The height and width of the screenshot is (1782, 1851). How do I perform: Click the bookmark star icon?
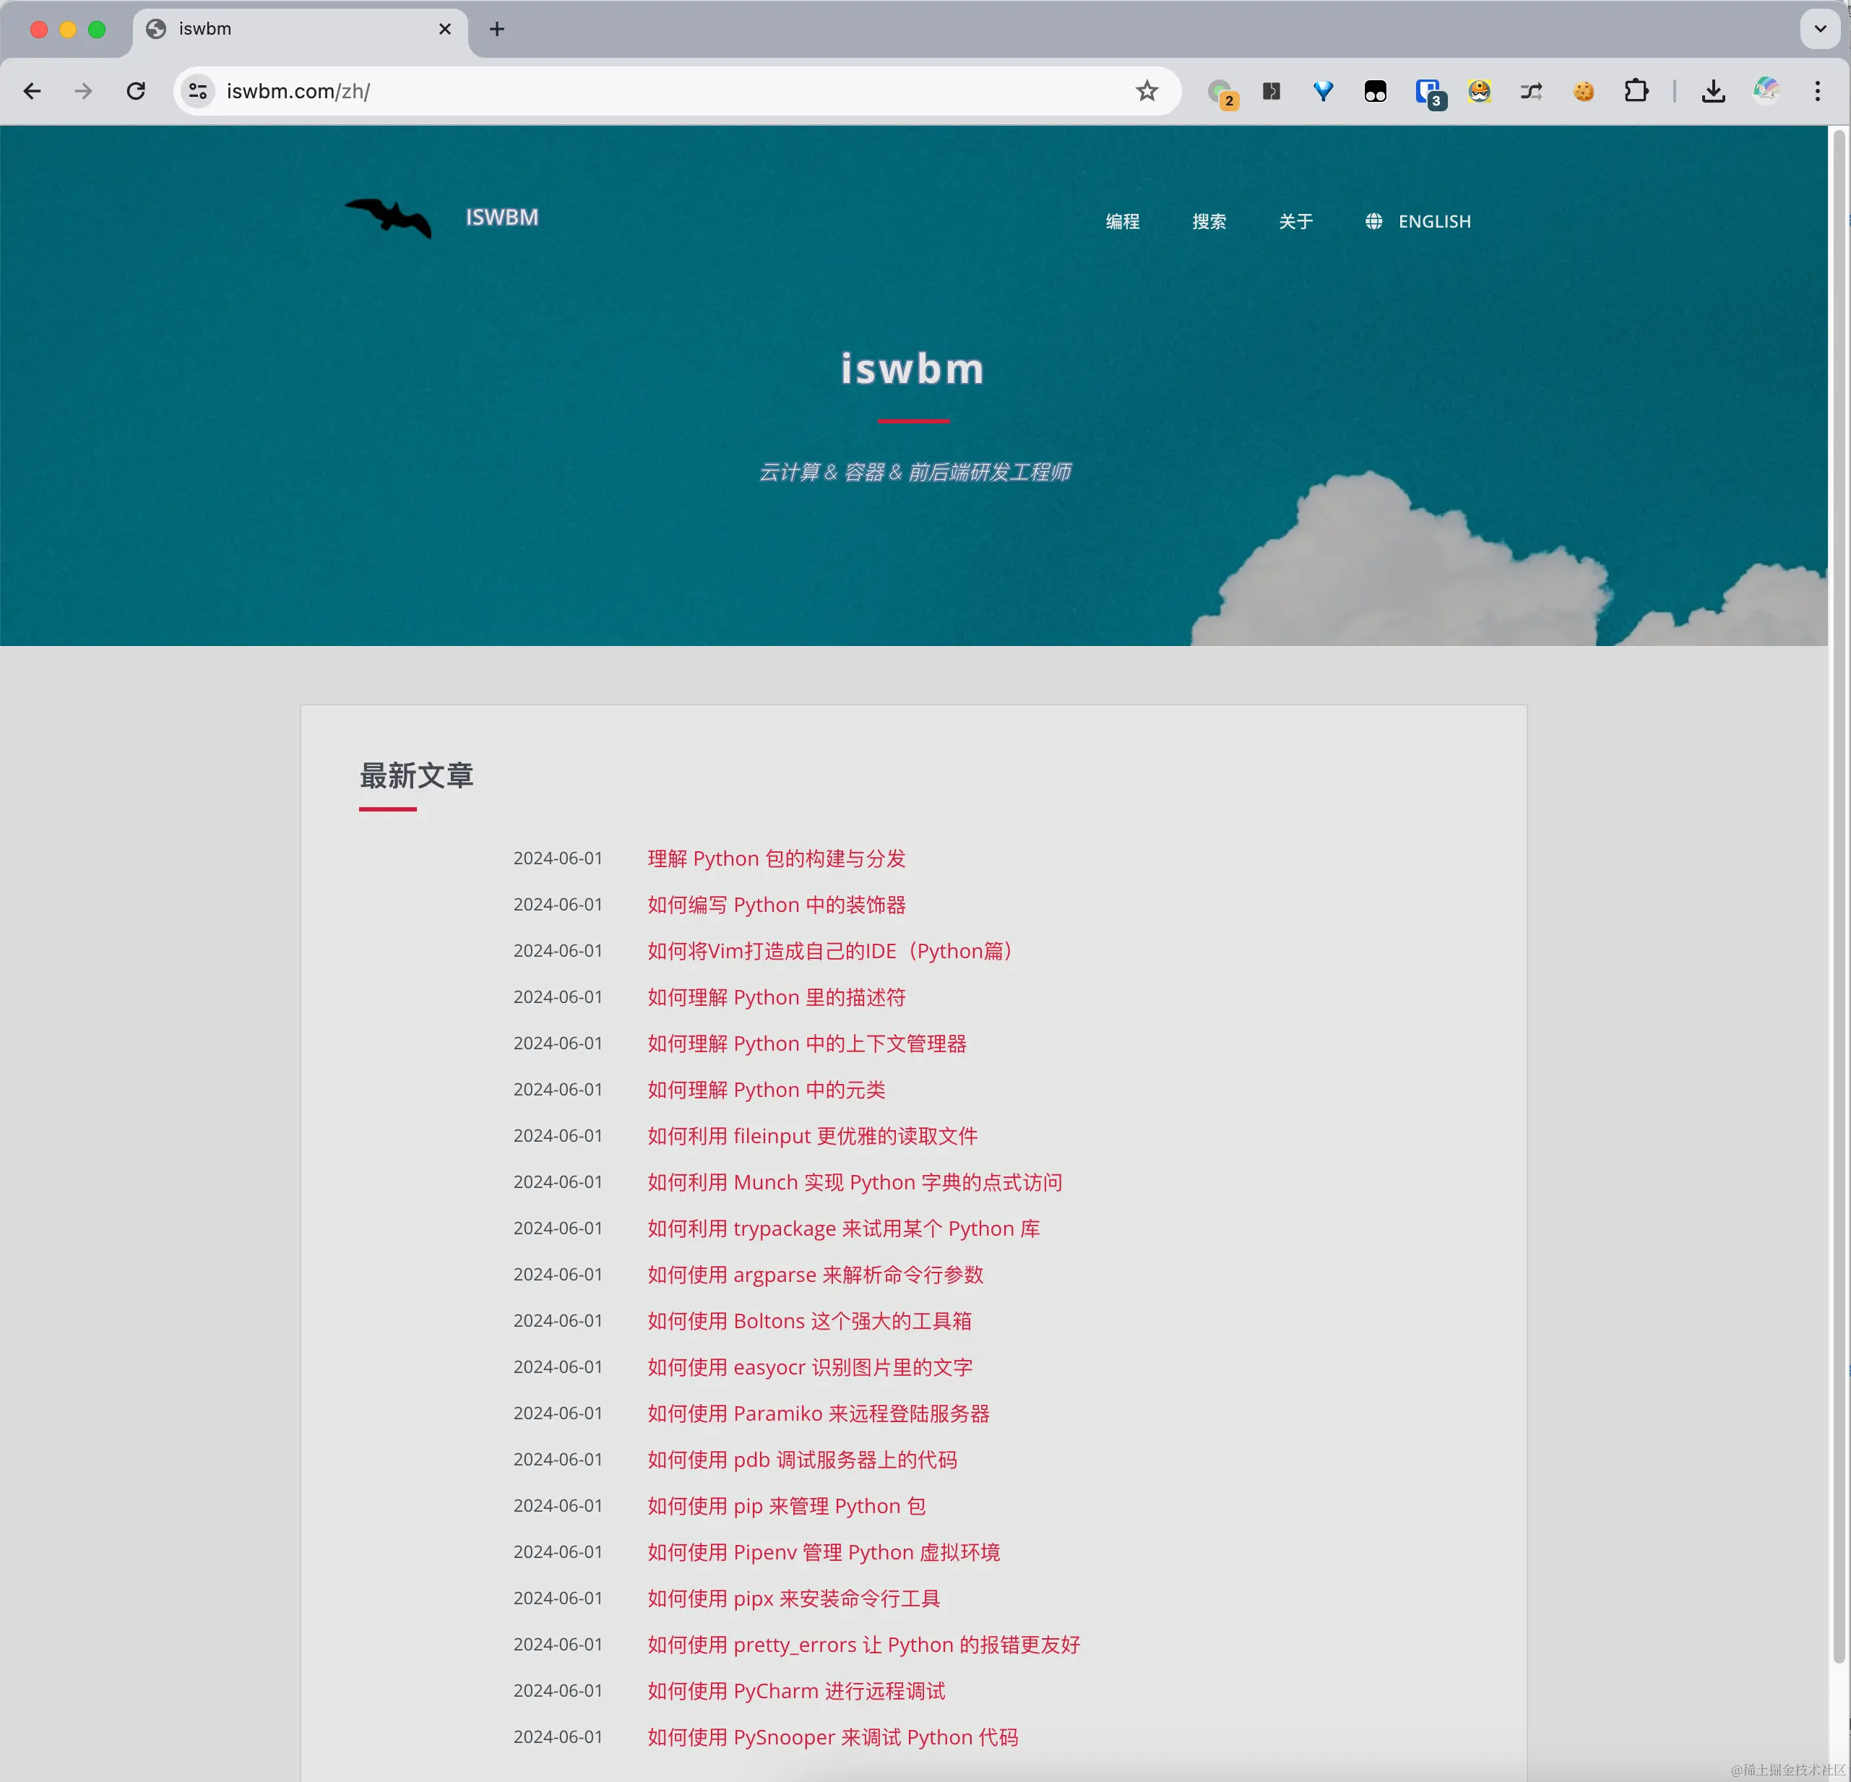coord(1147,90)
